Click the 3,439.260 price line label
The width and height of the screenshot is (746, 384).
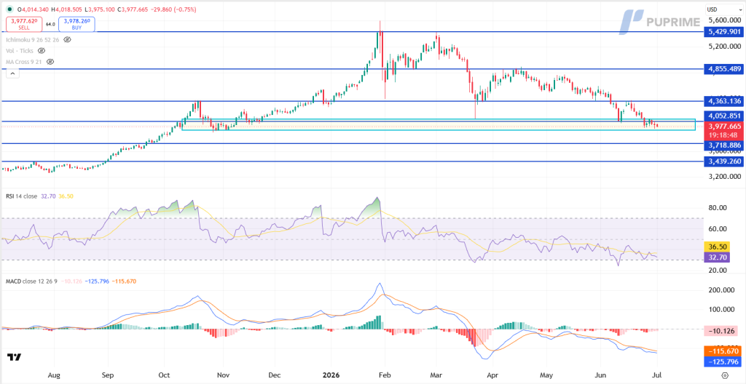tap(723, 161)
